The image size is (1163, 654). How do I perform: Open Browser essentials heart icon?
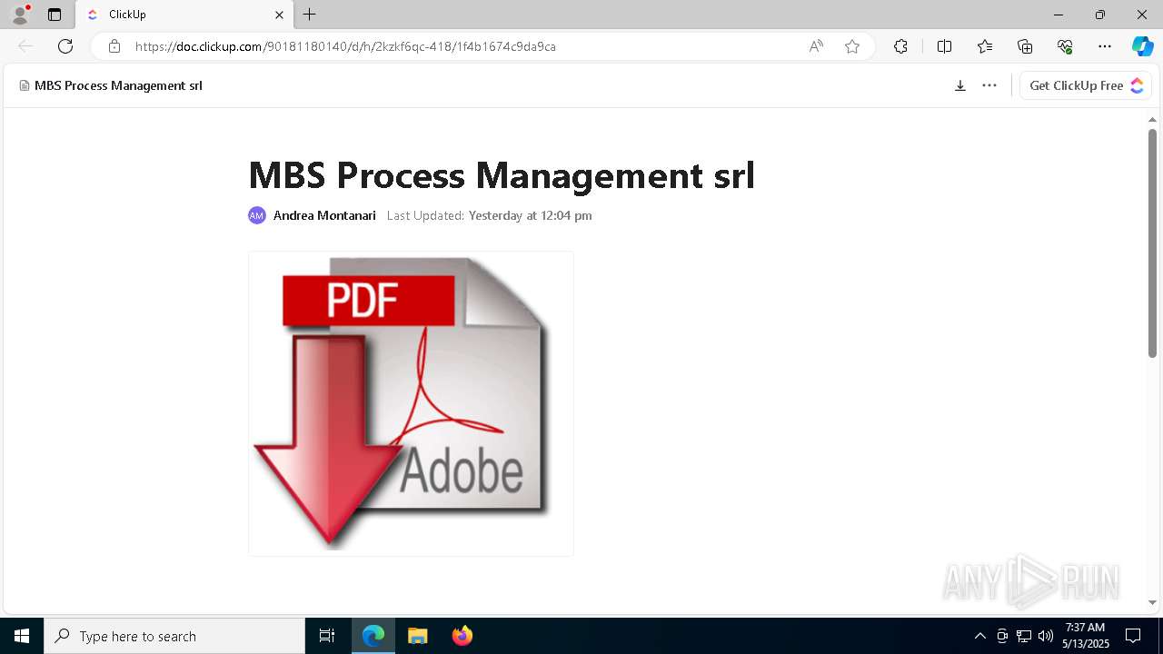1065,46
